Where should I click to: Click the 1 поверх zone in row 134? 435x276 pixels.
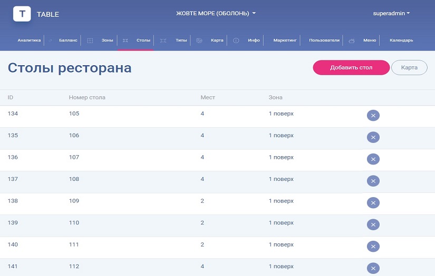(281, 114)
